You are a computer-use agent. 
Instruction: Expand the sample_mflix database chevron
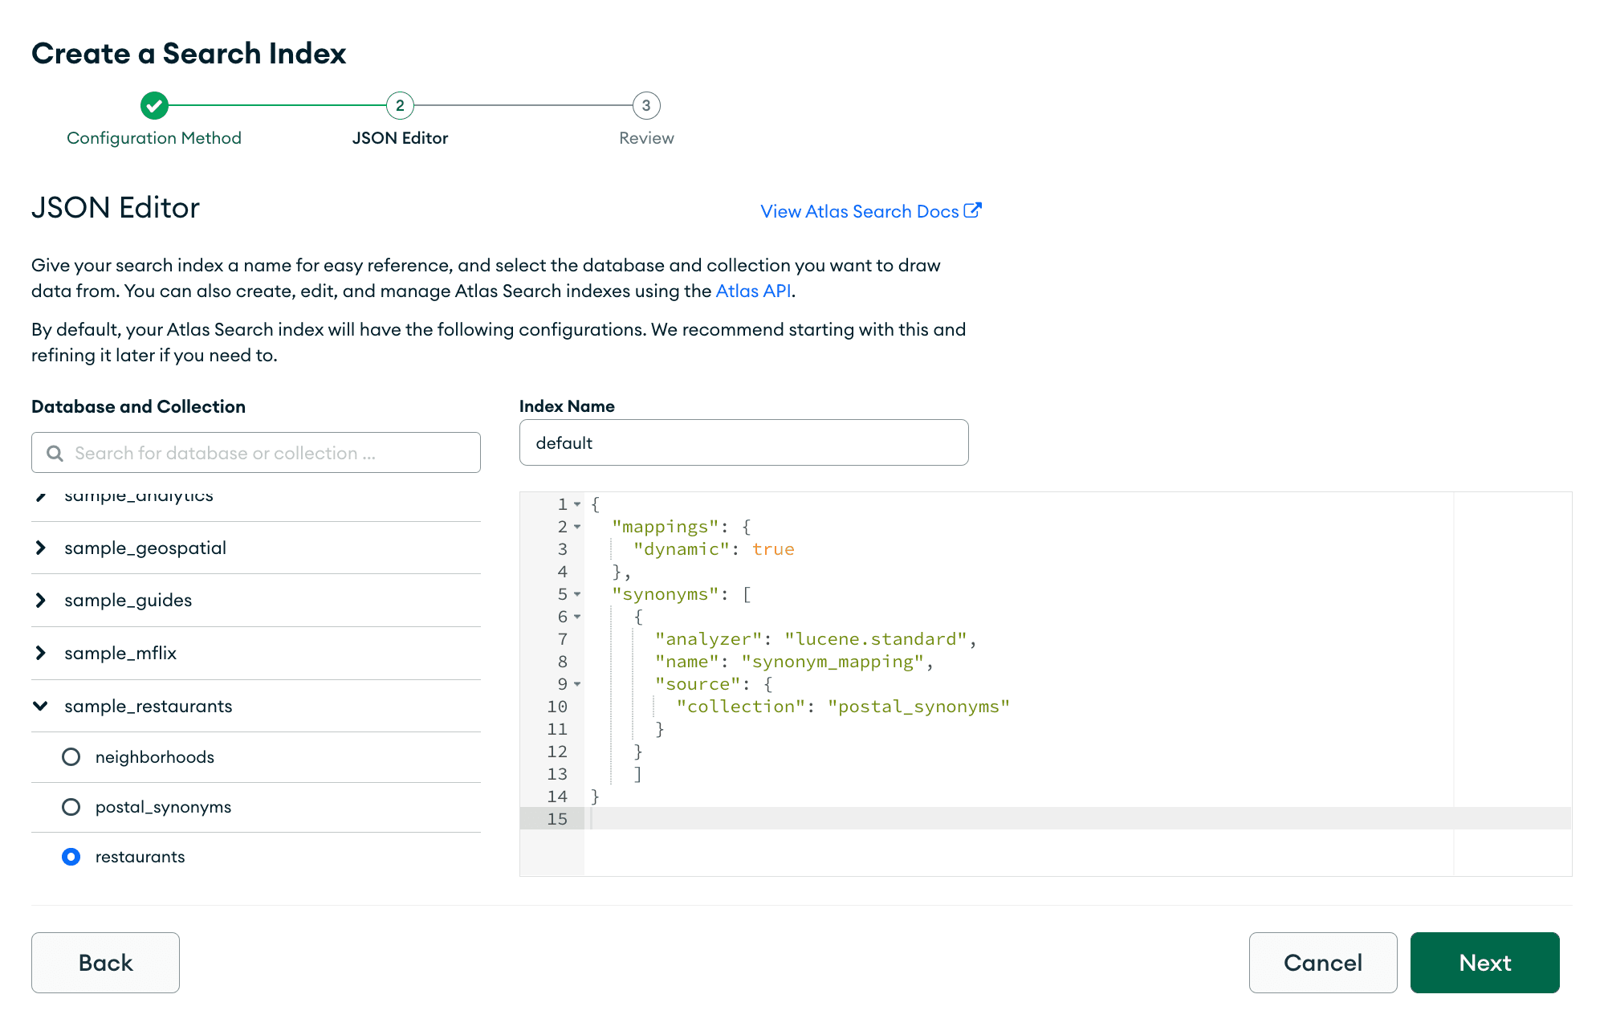click(41, 653)
